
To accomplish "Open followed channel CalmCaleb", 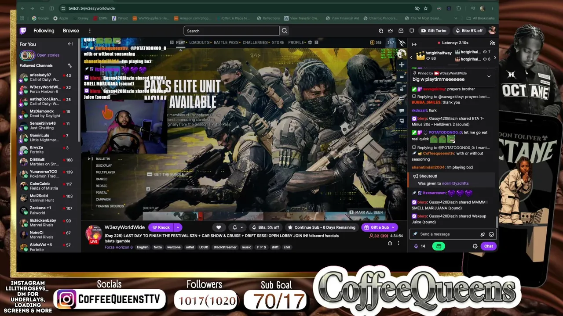I will [45, 186].
